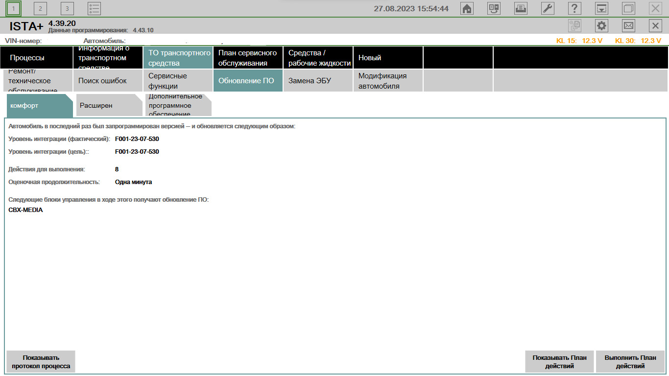Viewport: 669px width, 376px height.
Task: Click ISTA+ version number 4.39.20
Action: click(x=62, y=23)
